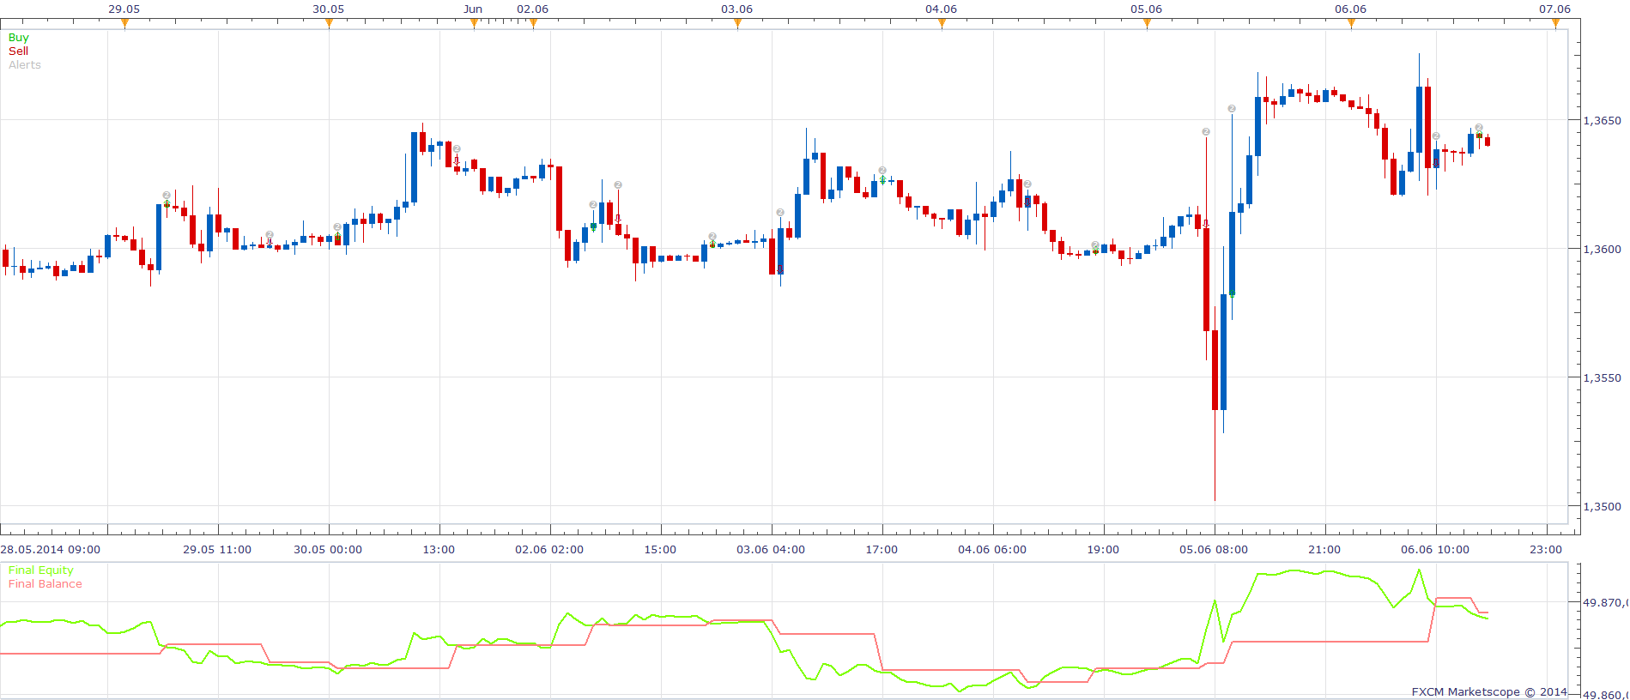The width and height of the screenshot is (1630, 700).
Task: Click the FXCM Marketscope copyright text
Action: (x=1488, y=691)
